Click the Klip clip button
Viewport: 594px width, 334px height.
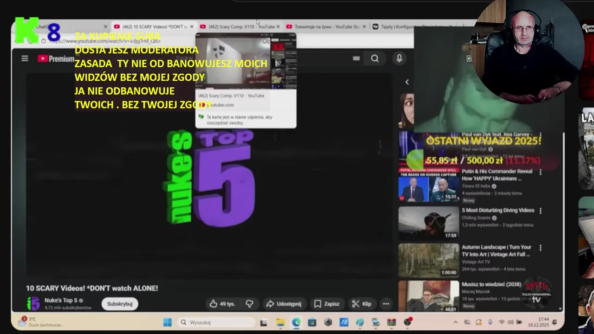click(362, 304)
